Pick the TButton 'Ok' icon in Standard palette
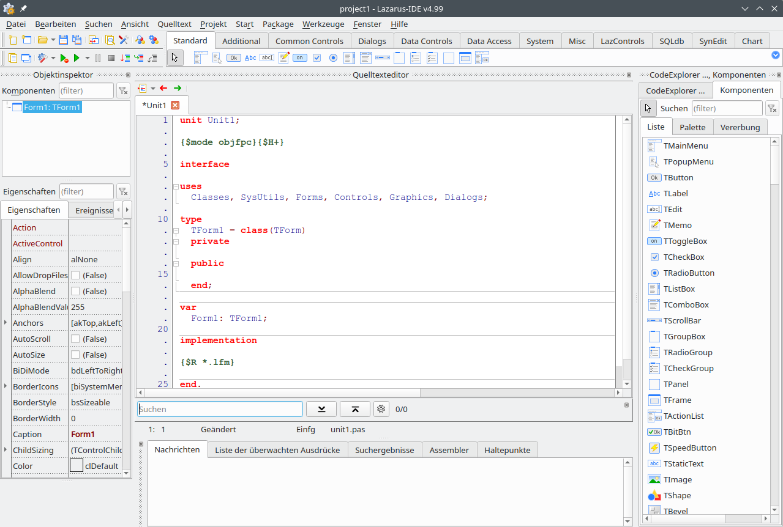The height and width of the screenshot is (527, 783). point(234,58)
